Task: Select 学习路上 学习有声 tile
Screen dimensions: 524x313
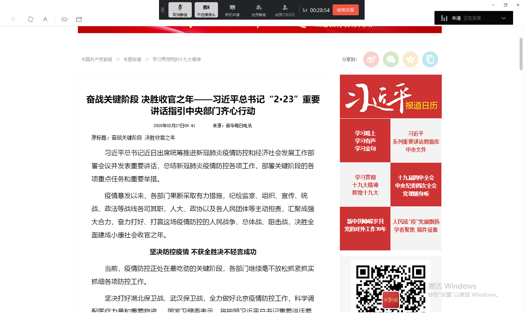Action: [x=365, y=141]
